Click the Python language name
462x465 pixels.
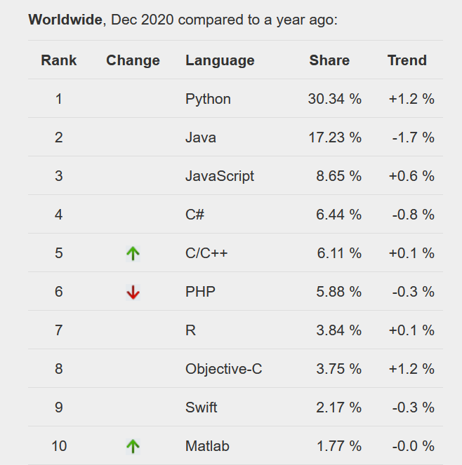[208, 99]
